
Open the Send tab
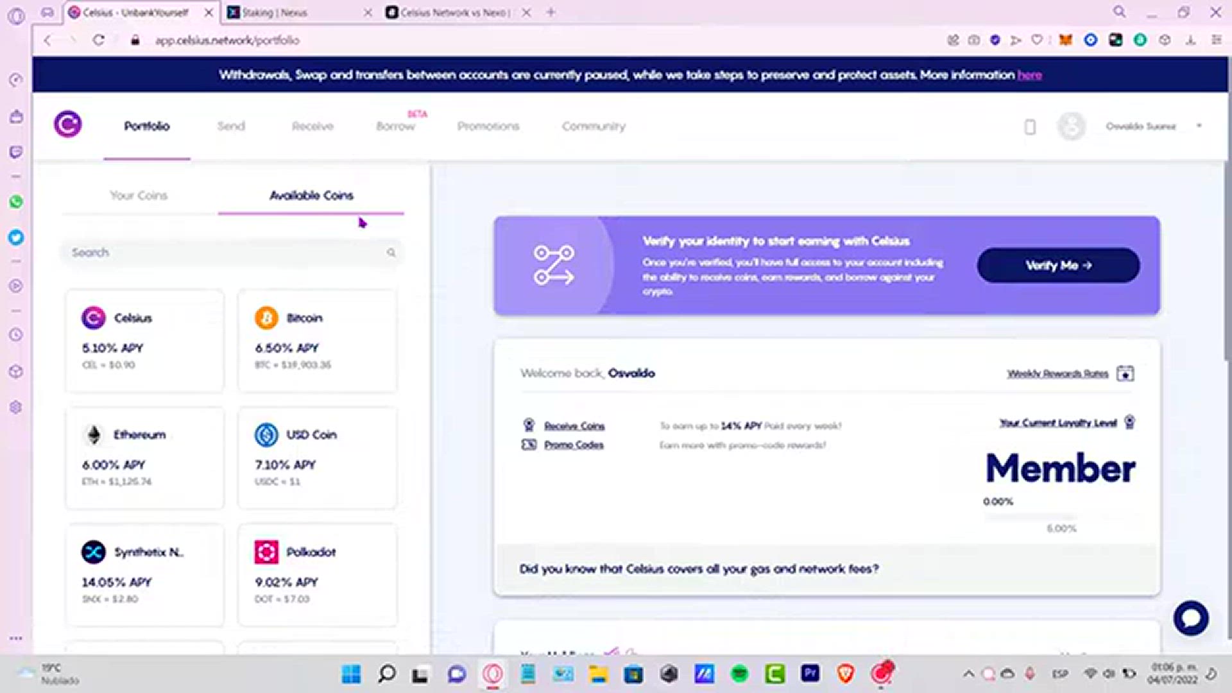tap(231, 126)
